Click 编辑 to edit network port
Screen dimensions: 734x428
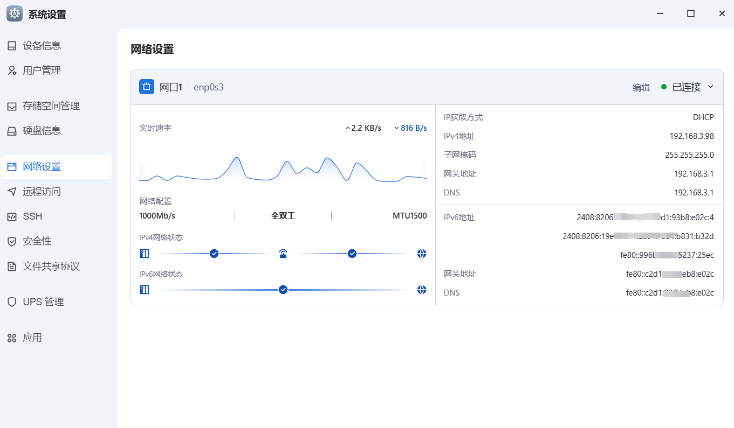[x=641, y=87]
